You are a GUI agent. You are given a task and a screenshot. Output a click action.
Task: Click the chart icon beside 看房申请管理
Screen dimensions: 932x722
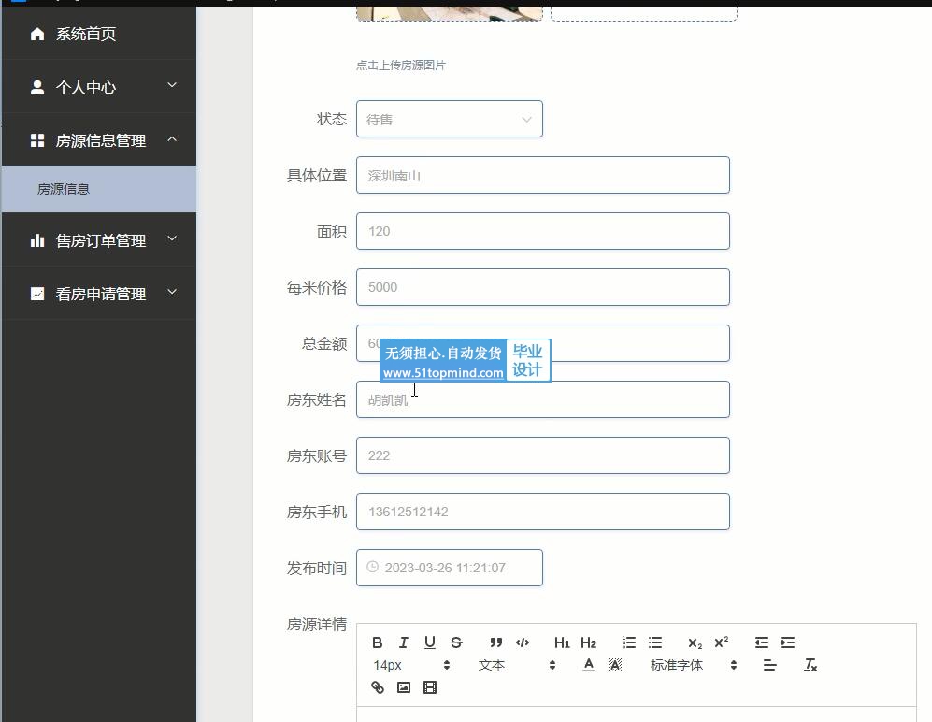37,294
